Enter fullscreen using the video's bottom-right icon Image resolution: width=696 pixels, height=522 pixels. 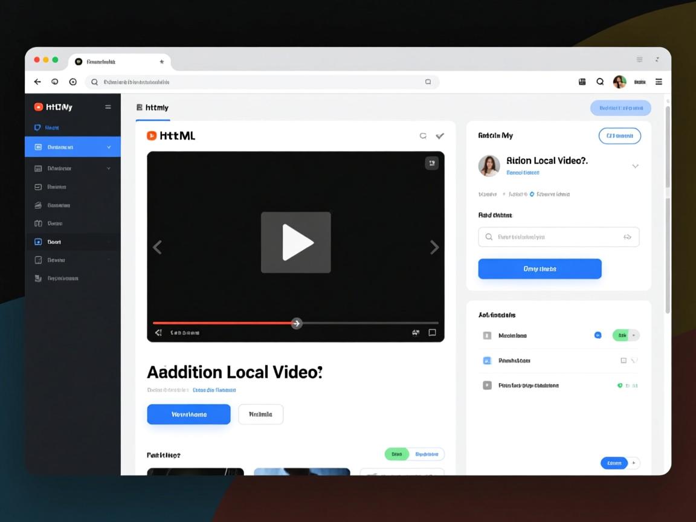432,332
